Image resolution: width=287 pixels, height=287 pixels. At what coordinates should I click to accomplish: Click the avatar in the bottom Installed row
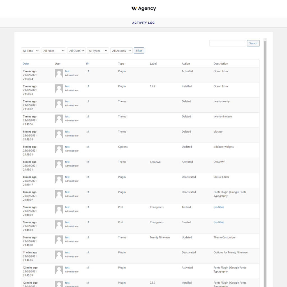(x=59, y=285)
